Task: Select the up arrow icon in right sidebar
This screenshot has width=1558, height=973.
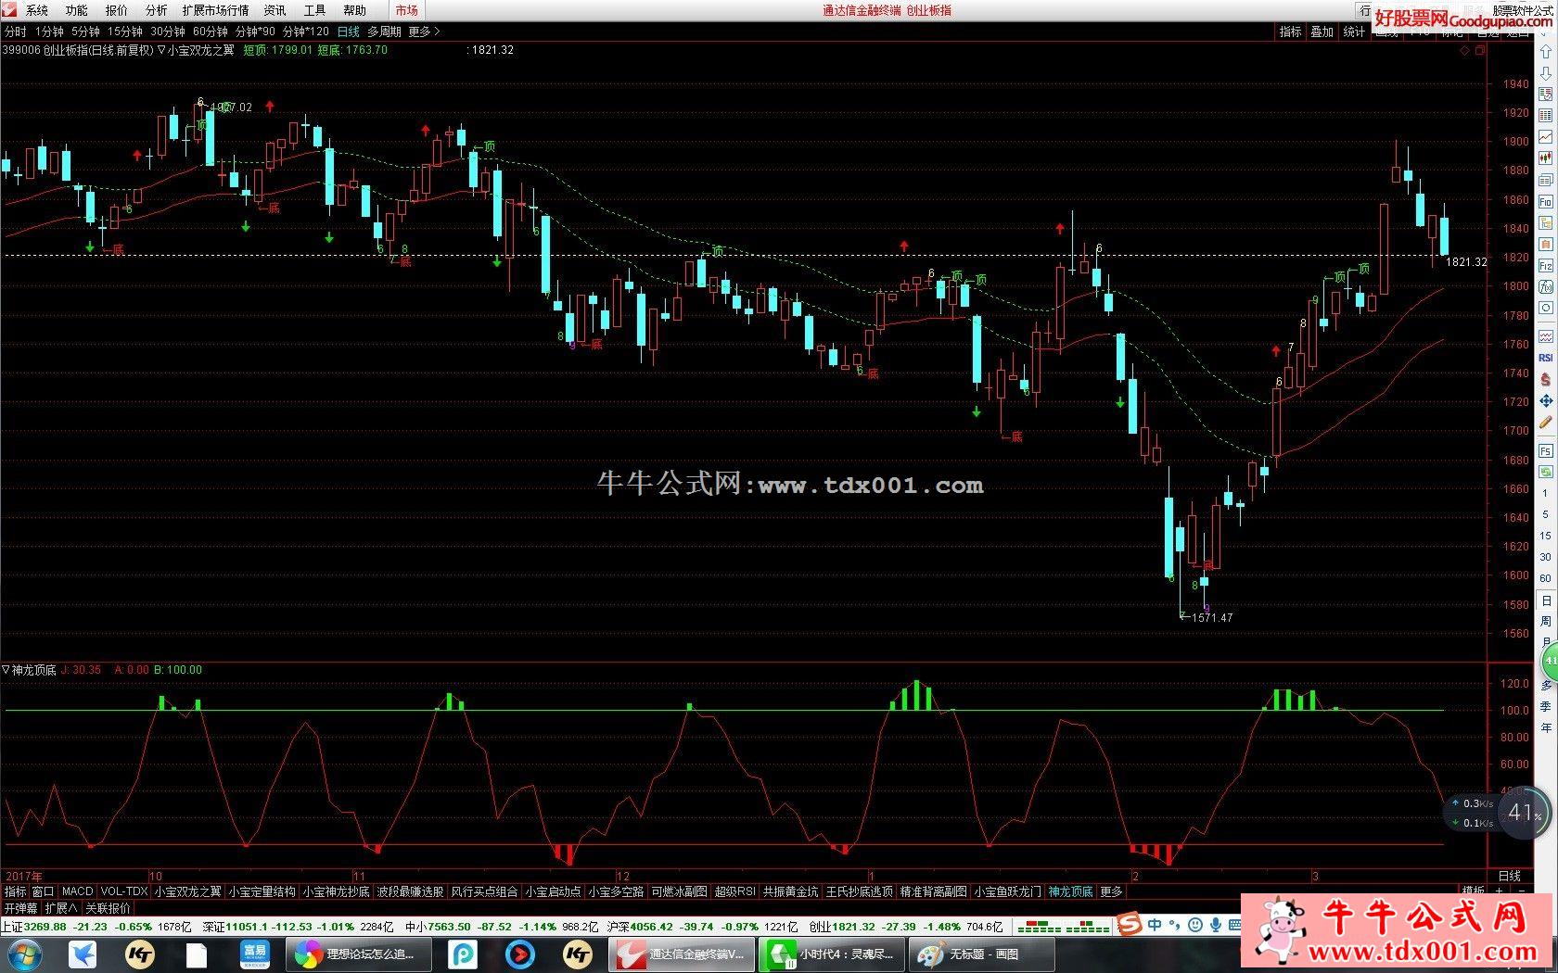Action: click(x=1545, y=52)
